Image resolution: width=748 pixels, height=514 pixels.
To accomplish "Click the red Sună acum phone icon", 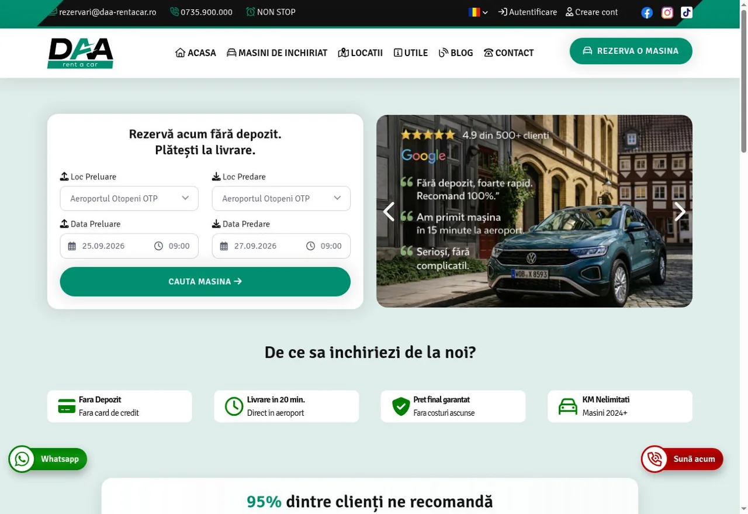I will tap(654, 459).
